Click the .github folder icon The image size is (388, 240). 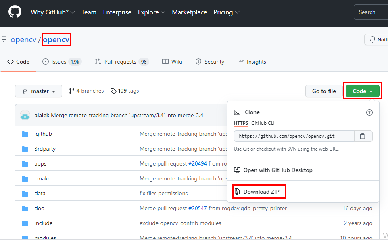click(x=25, y=134)
